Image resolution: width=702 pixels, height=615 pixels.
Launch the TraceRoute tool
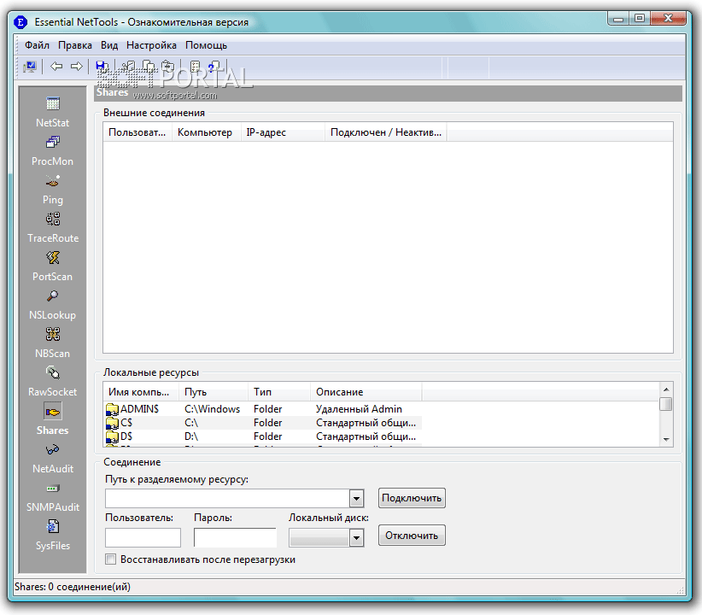click(53, 228)
